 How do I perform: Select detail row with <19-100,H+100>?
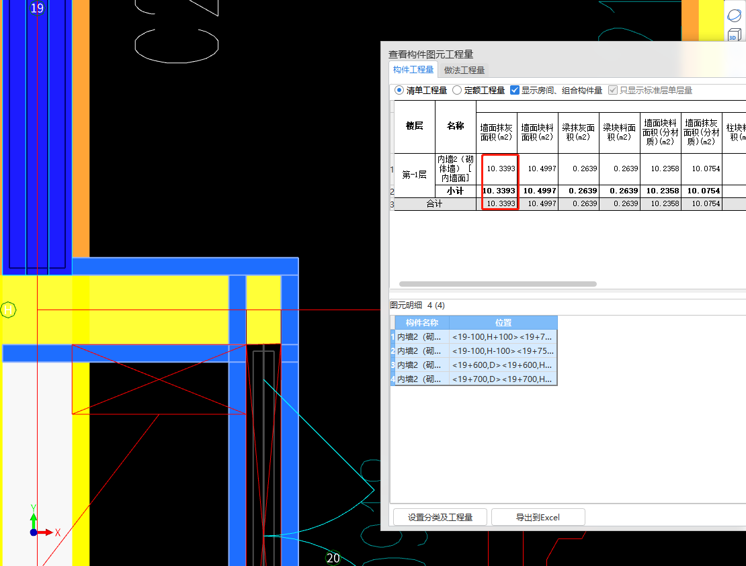pyautogui.click(x=476, y=337)
